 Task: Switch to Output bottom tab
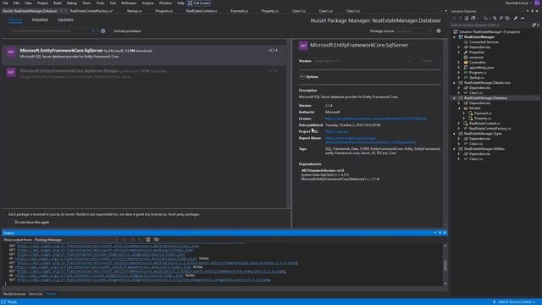tap(51, 294)
